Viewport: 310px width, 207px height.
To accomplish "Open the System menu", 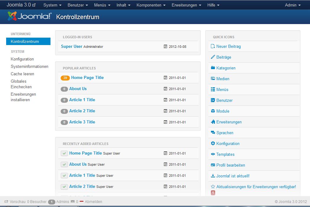I will (52, 5).
